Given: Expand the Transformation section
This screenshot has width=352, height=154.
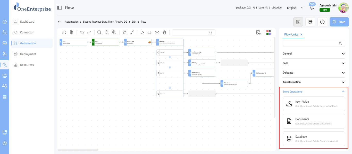Looking at the screenshot, I should (314, 82).
